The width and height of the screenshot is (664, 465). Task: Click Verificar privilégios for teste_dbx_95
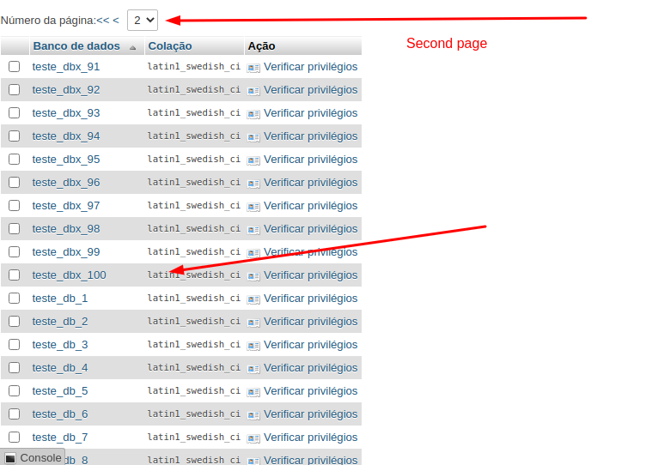click(x=310, y=160)
